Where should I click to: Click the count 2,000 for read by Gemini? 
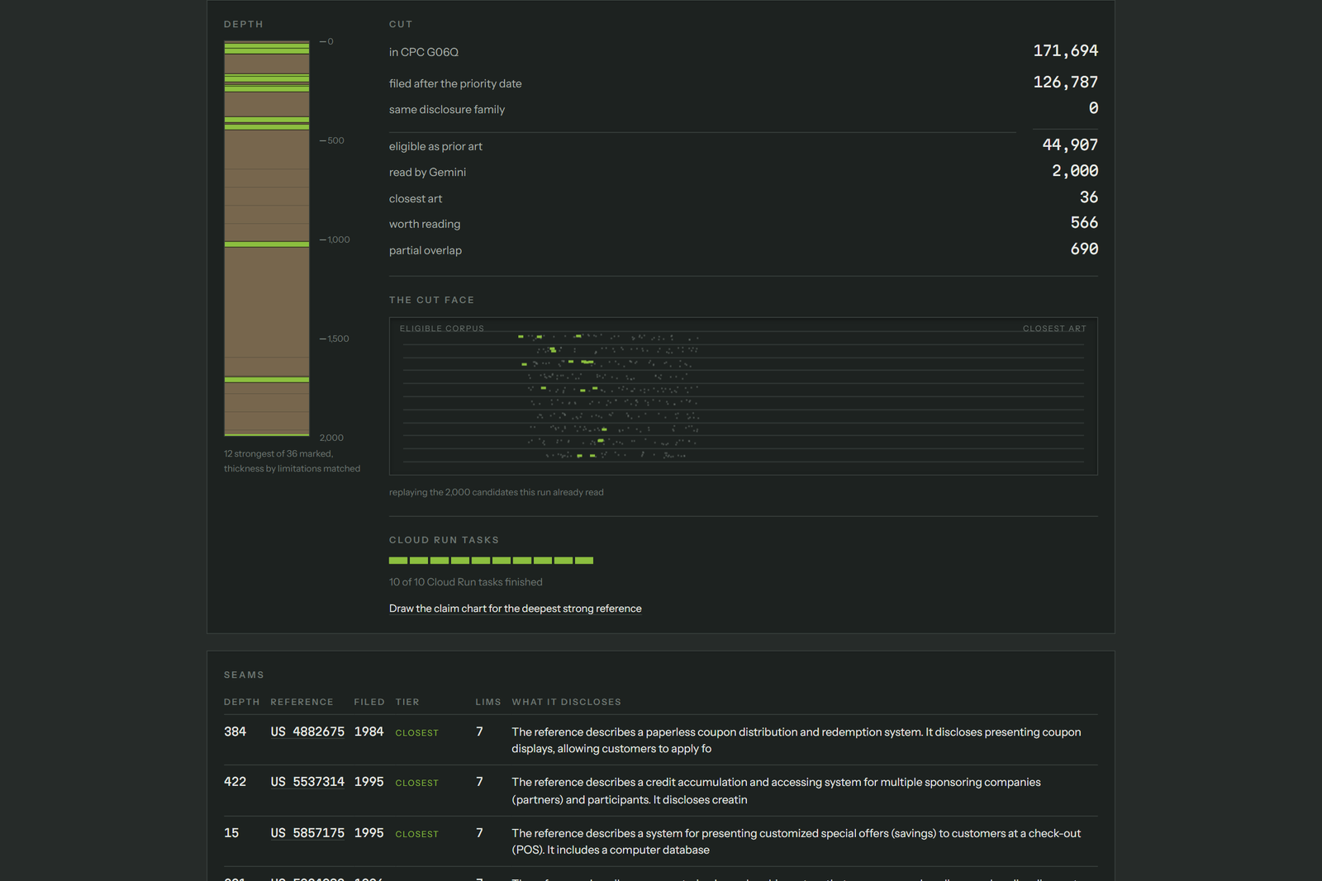[1075, 171]
